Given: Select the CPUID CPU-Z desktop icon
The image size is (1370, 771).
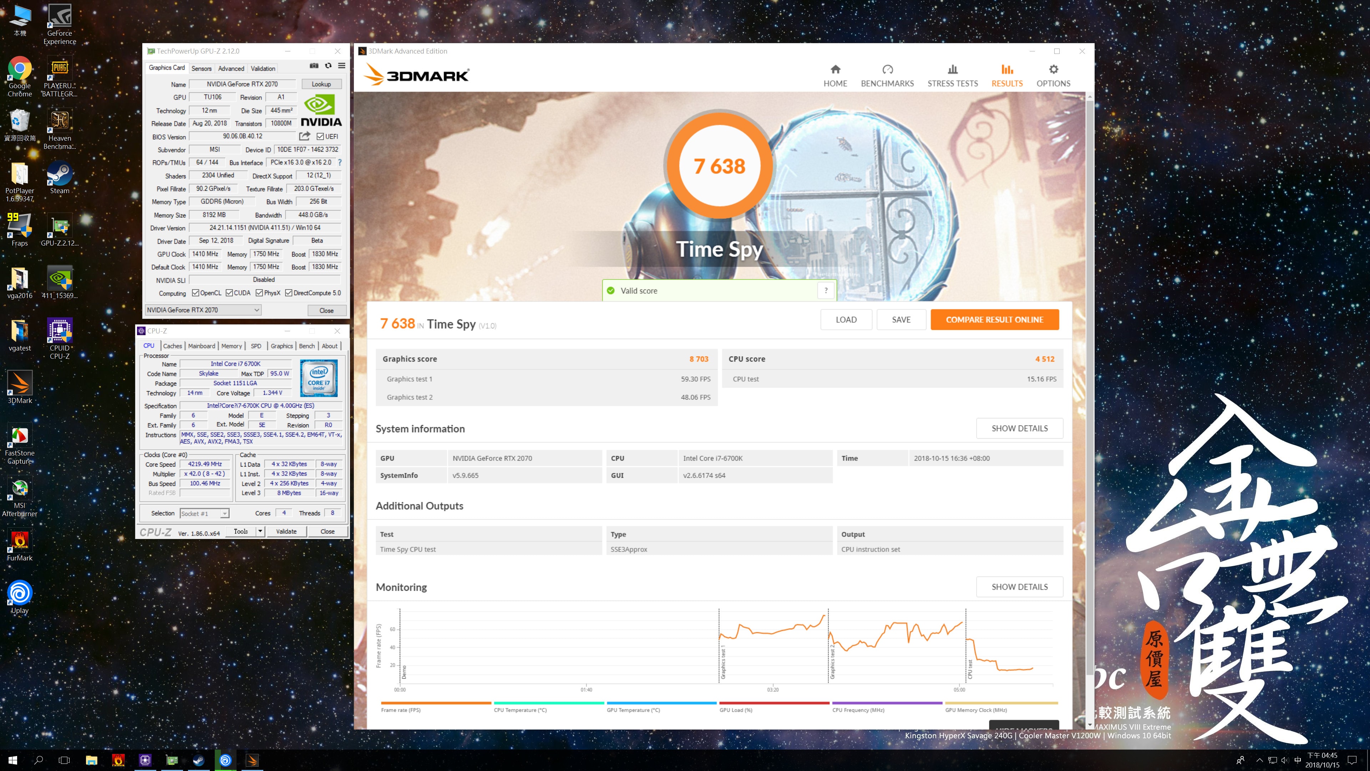Looking at the screenshot, I should point(60,339).
